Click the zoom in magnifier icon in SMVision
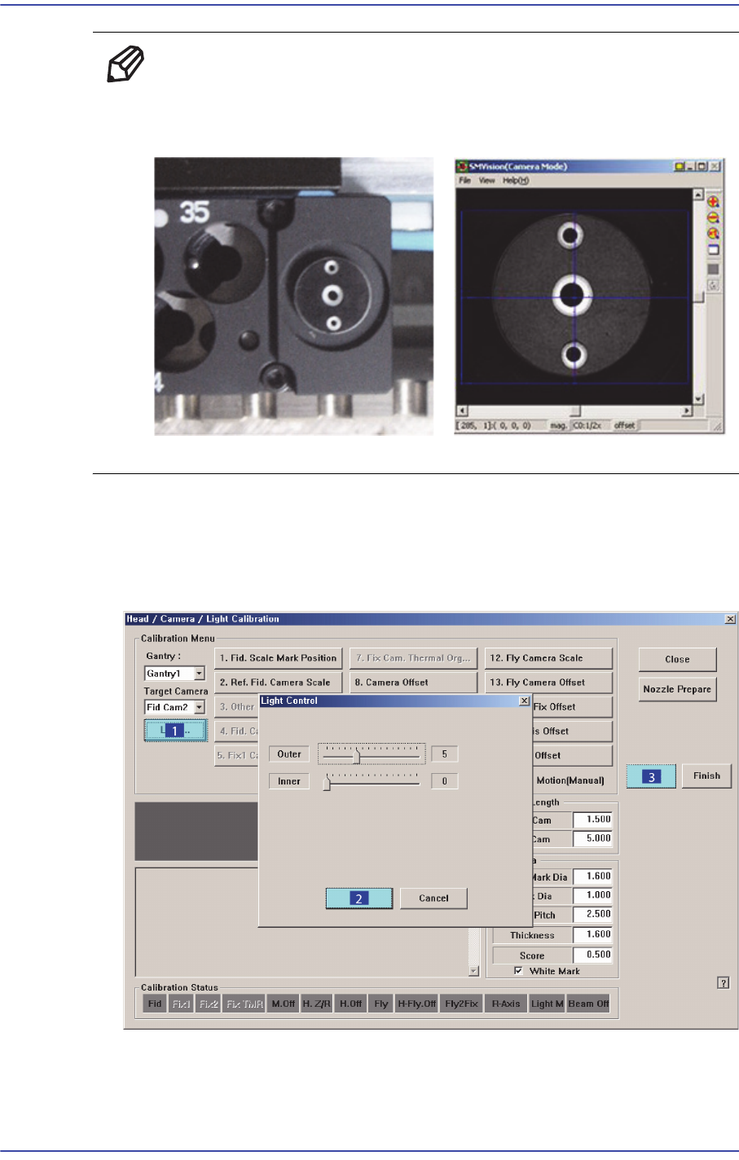The height and width of the screenshot is (1160, 739). [713, 201]
